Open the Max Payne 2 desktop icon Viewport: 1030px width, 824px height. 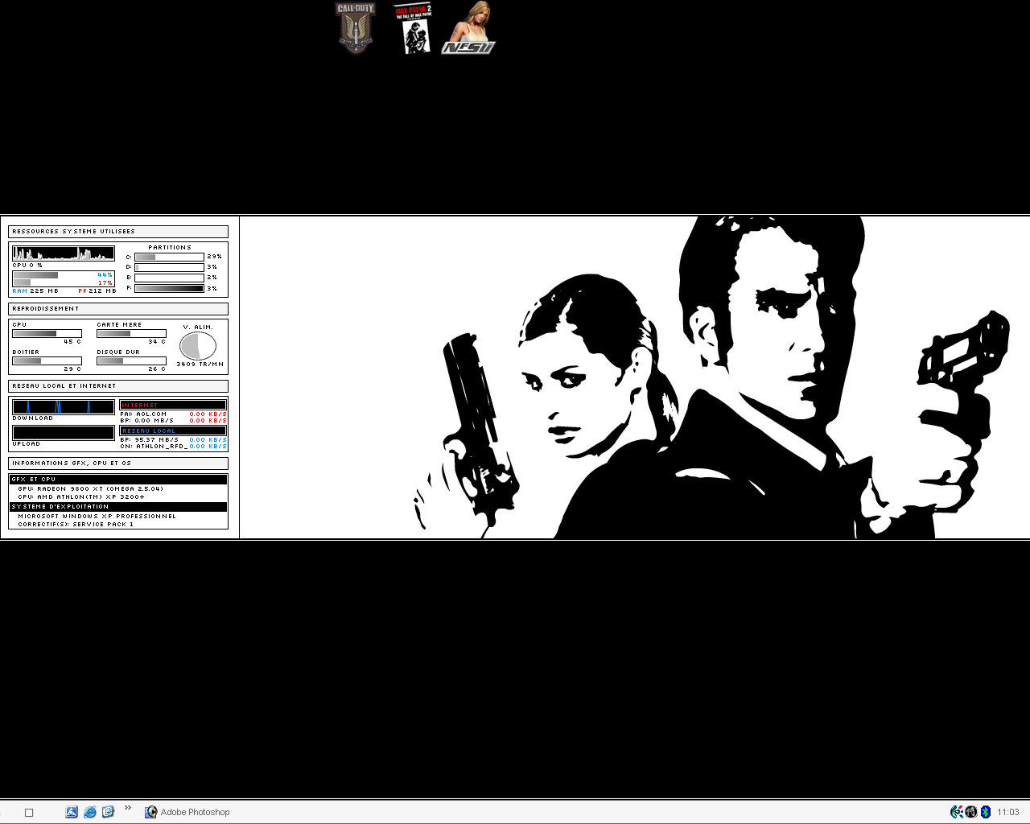(412, 28)
